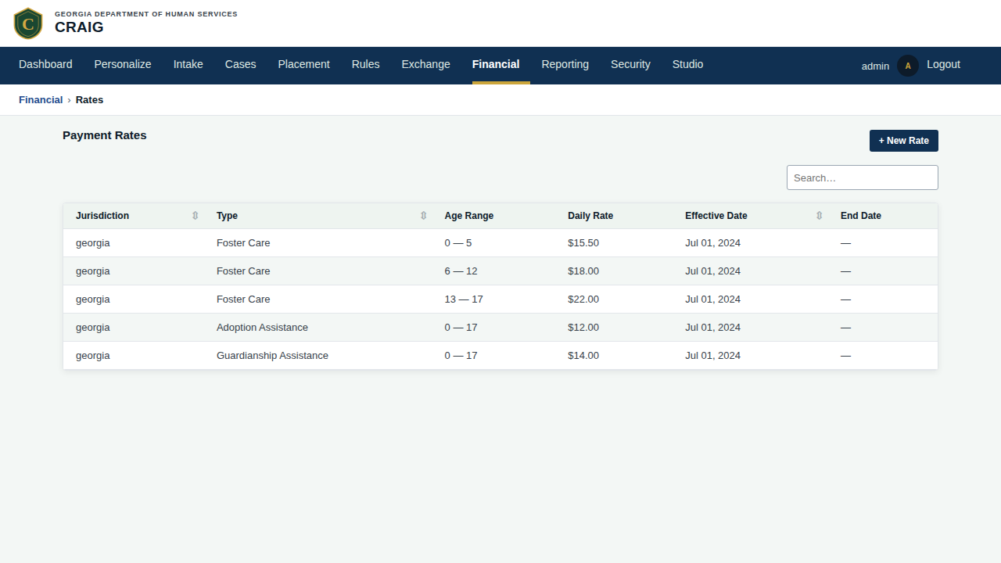Click Effective Date in the Adoption Assistance row
This screenshot has height=563, width=1001.
[712, 328]
